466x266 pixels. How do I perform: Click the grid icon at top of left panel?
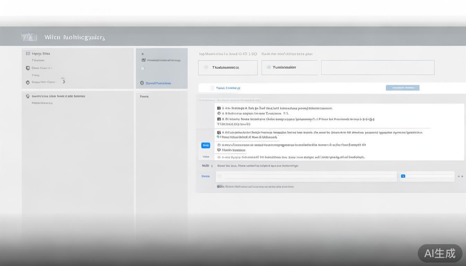point(28,54)
